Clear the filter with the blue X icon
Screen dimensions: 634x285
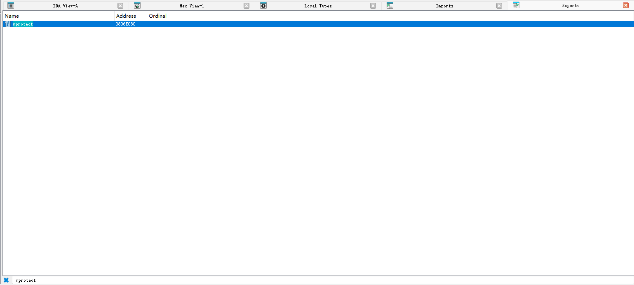(6, 280)
